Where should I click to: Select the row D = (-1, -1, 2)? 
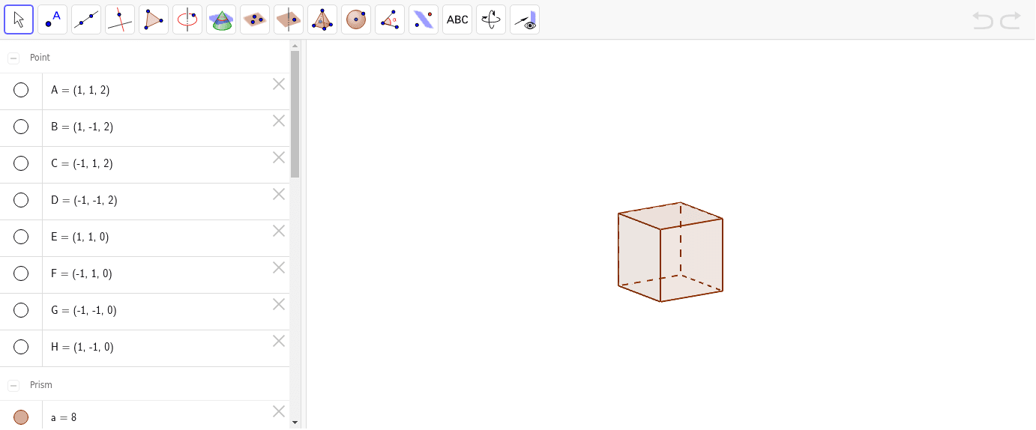point(145,202)
